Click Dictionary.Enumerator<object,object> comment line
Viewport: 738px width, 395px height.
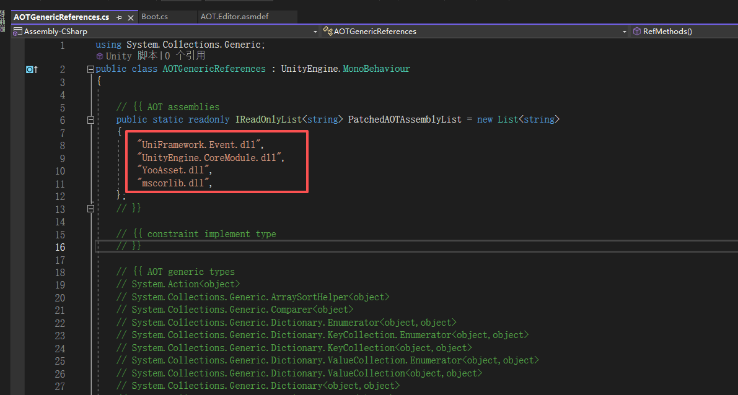point(287,323)
